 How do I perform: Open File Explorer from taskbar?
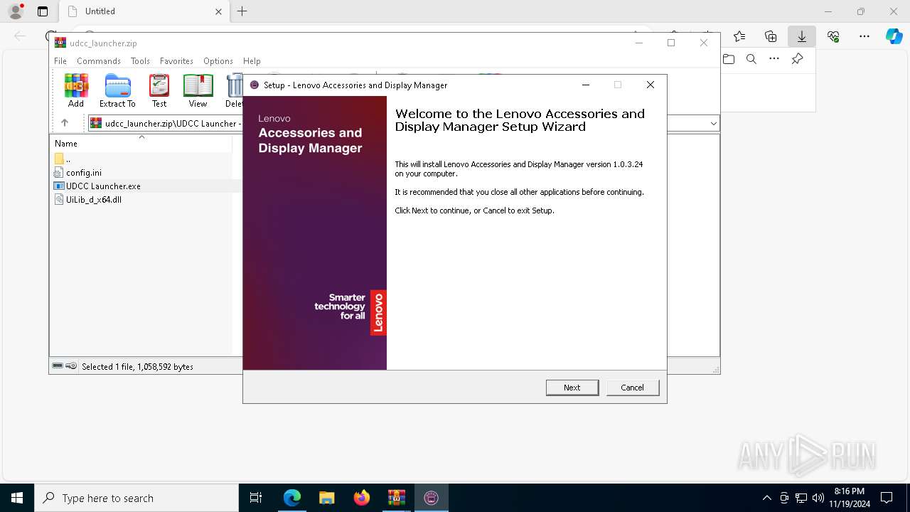click(x=327, y=498)
